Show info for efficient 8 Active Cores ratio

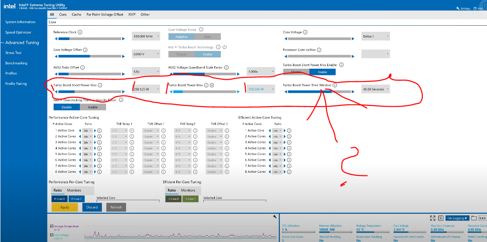[x=289, y=171]
